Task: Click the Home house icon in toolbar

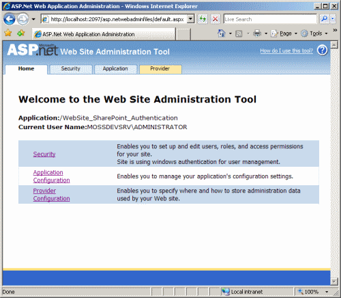Action: (x=222, y=33)
